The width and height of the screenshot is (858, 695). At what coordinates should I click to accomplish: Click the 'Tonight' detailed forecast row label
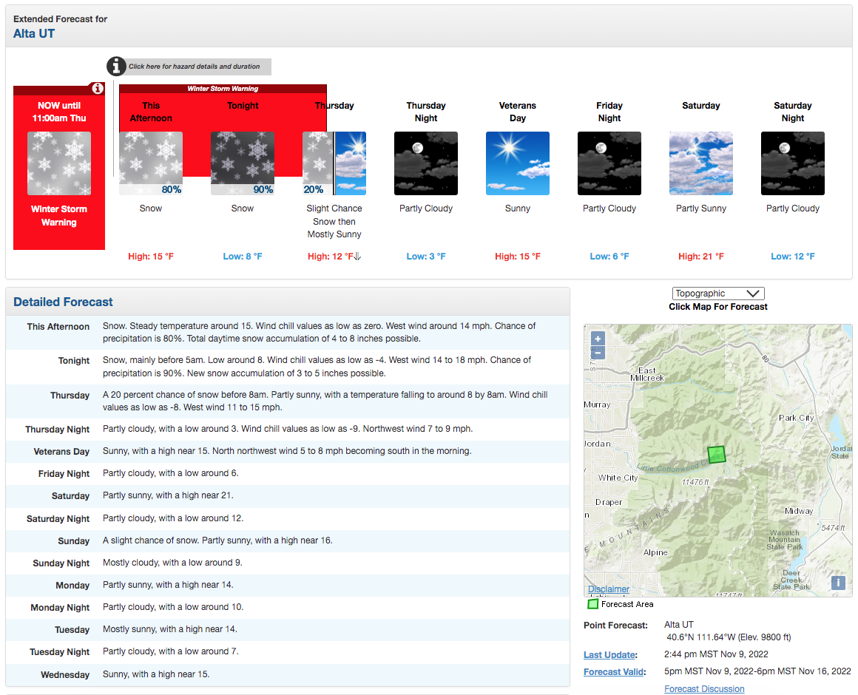click(x=74, y=361)
